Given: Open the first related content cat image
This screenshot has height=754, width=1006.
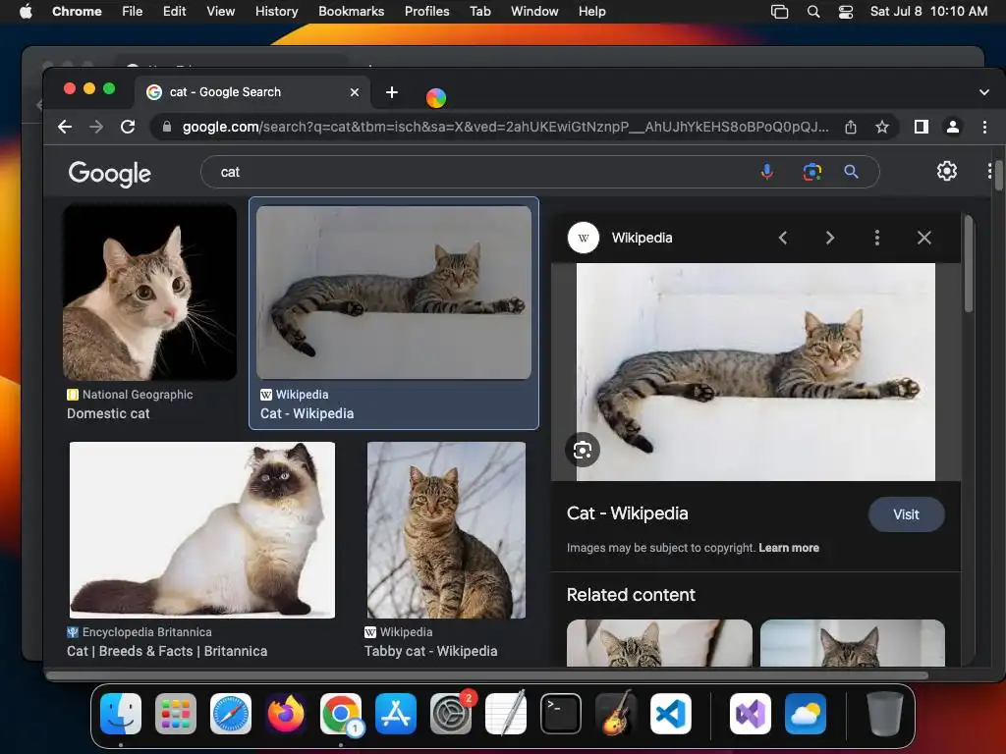Looking at the screenshot, I should point(659,643).
